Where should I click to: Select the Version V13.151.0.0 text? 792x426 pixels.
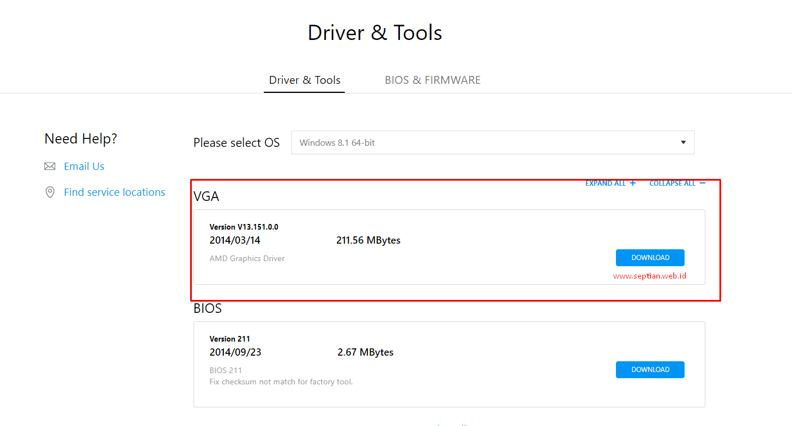point(244,227)
